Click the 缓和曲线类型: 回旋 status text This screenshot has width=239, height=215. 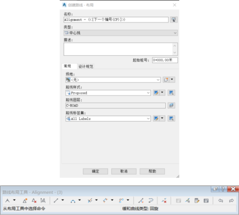coord(140,209)
